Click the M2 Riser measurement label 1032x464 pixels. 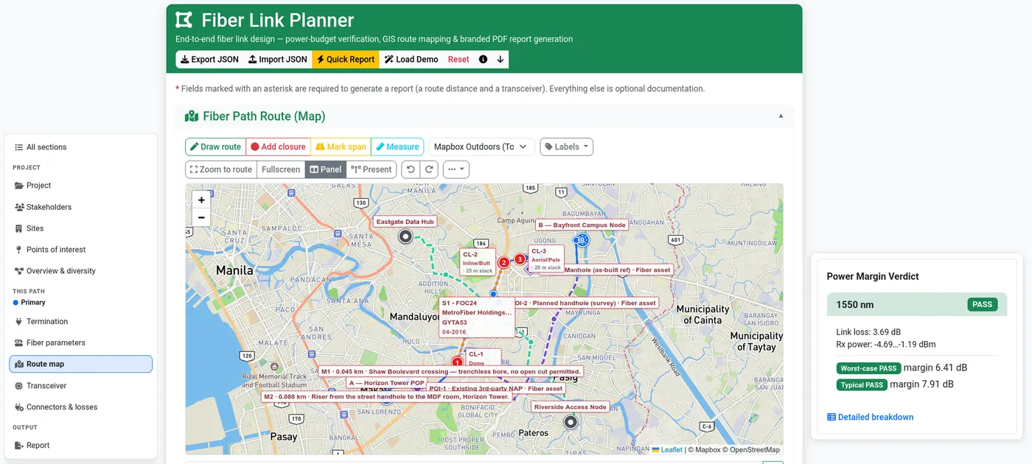(x=387, y=397)
